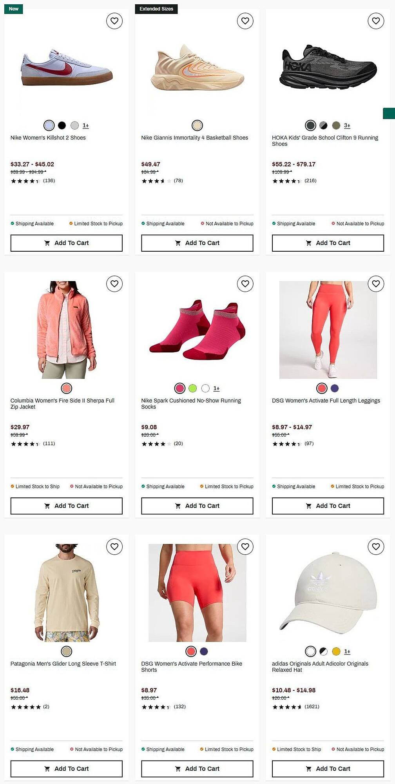Screen dimensions: 395x784
Task: Add HOKA Kids' Clifton 9 to favorites
Action: [x=376, y=21]
